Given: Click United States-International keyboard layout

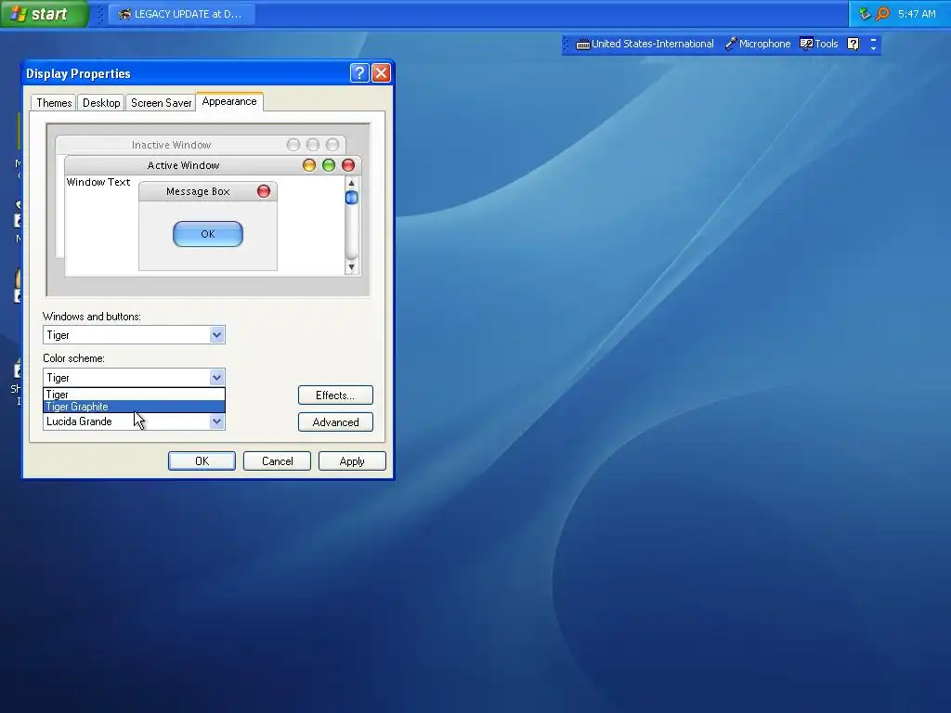Looking at the screenshot, I should (x=645, y=44).
